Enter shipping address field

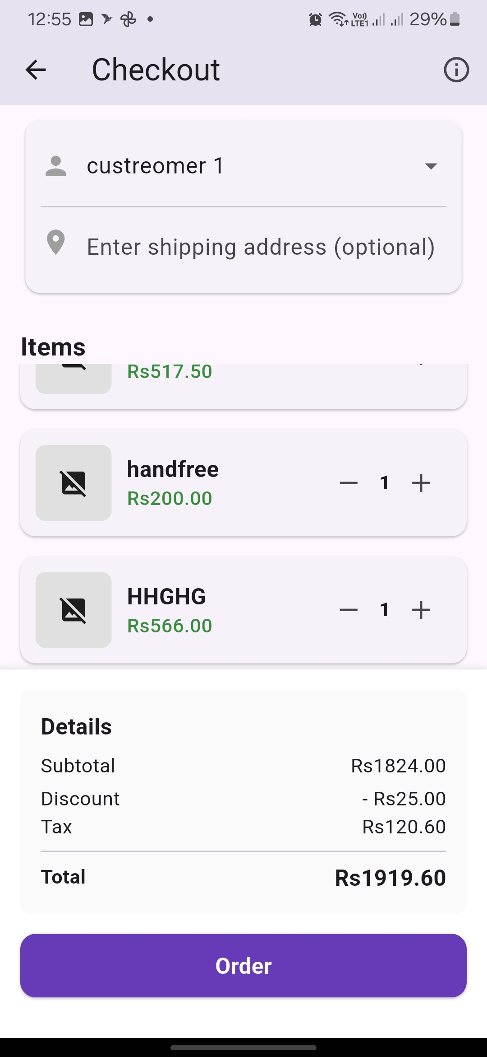(261, 247)
